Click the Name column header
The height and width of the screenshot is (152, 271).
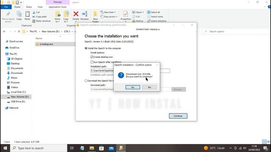39,38
